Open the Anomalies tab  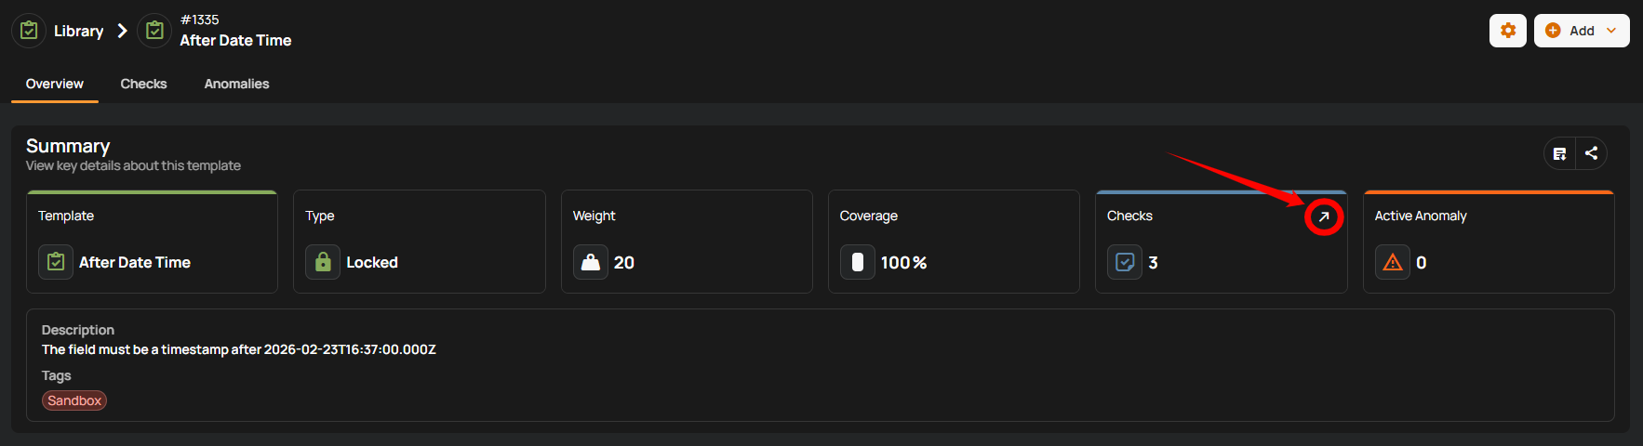[x=236, y=84]
